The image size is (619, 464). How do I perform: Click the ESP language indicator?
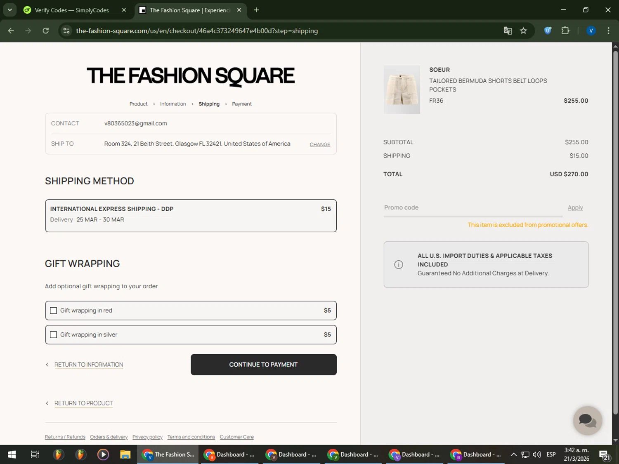coord(551,455)
